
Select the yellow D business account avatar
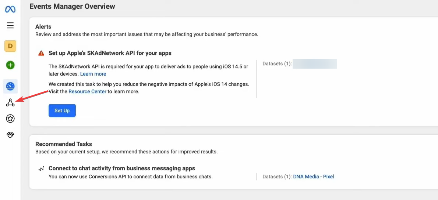pos(10,46)
